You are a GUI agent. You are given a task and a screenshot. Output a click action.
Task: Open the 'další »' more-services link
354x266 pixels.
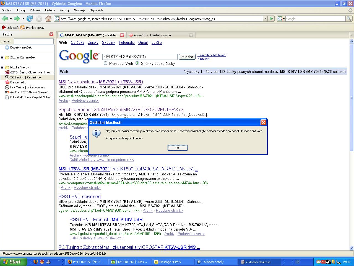(x=157, y=43)
